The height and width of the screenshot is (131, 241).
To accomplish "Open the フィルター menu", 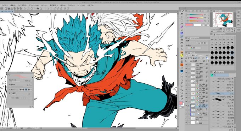I will [71, 5].
